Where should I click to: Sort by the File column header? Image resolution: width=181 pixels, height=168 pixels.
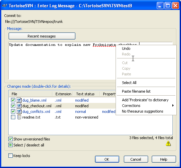31,94
